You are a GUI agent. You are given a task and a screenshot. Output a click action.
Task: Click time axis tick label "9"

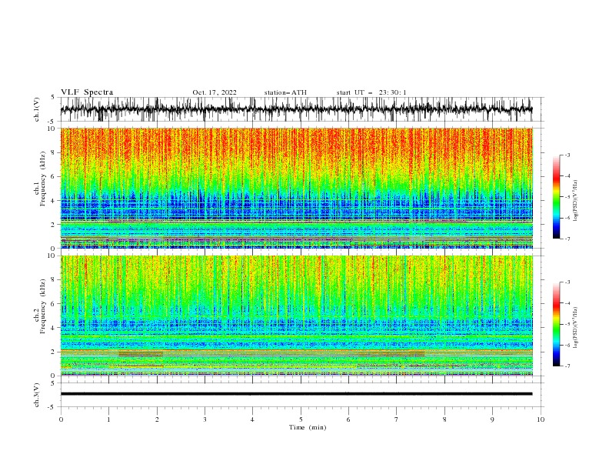tap(492, 419)
